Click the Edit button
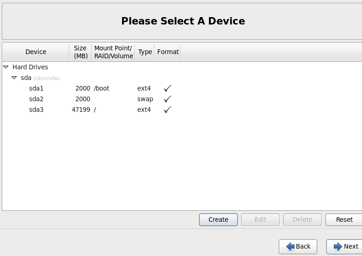The width and height of the screenshot is (362, 256). 260,219
